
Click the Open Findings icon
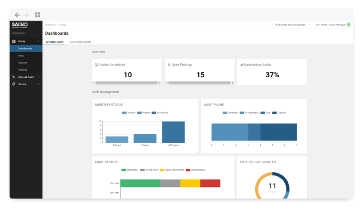click(169, 65)
